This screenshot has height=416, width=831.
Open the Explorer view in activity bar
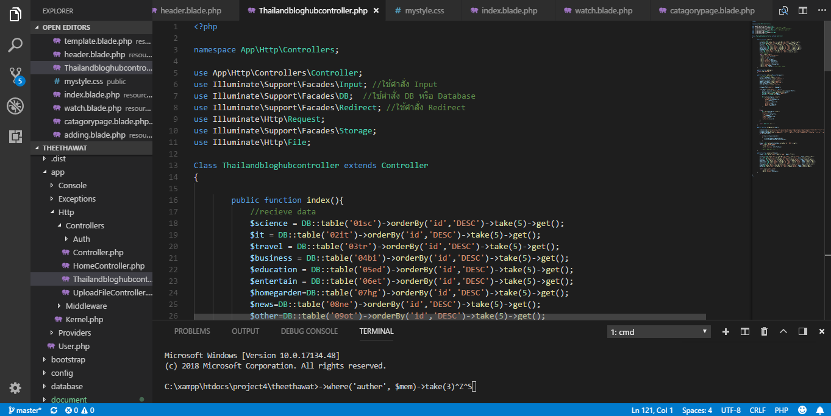coord(15,15)
